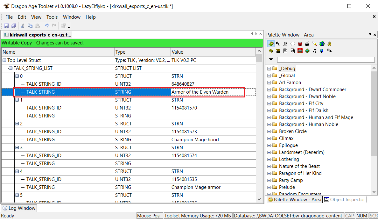This screenshot has width=378, height=219.
Task: Open the File menu
Action: 9,17
